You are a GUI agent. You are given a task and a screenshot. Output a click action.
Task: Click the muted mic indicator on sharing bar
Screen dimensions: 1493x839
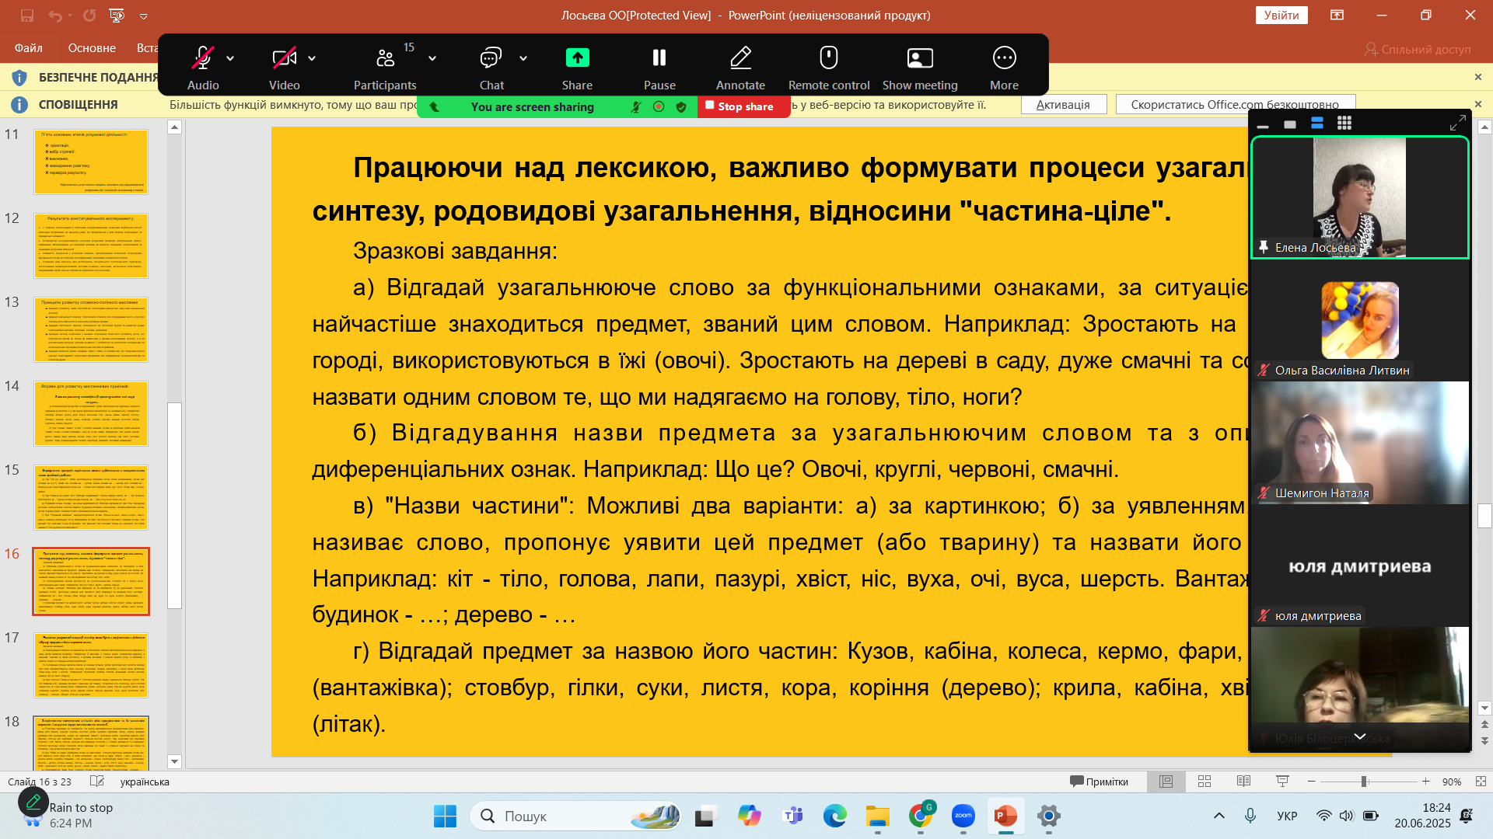(x=636, y=107)
